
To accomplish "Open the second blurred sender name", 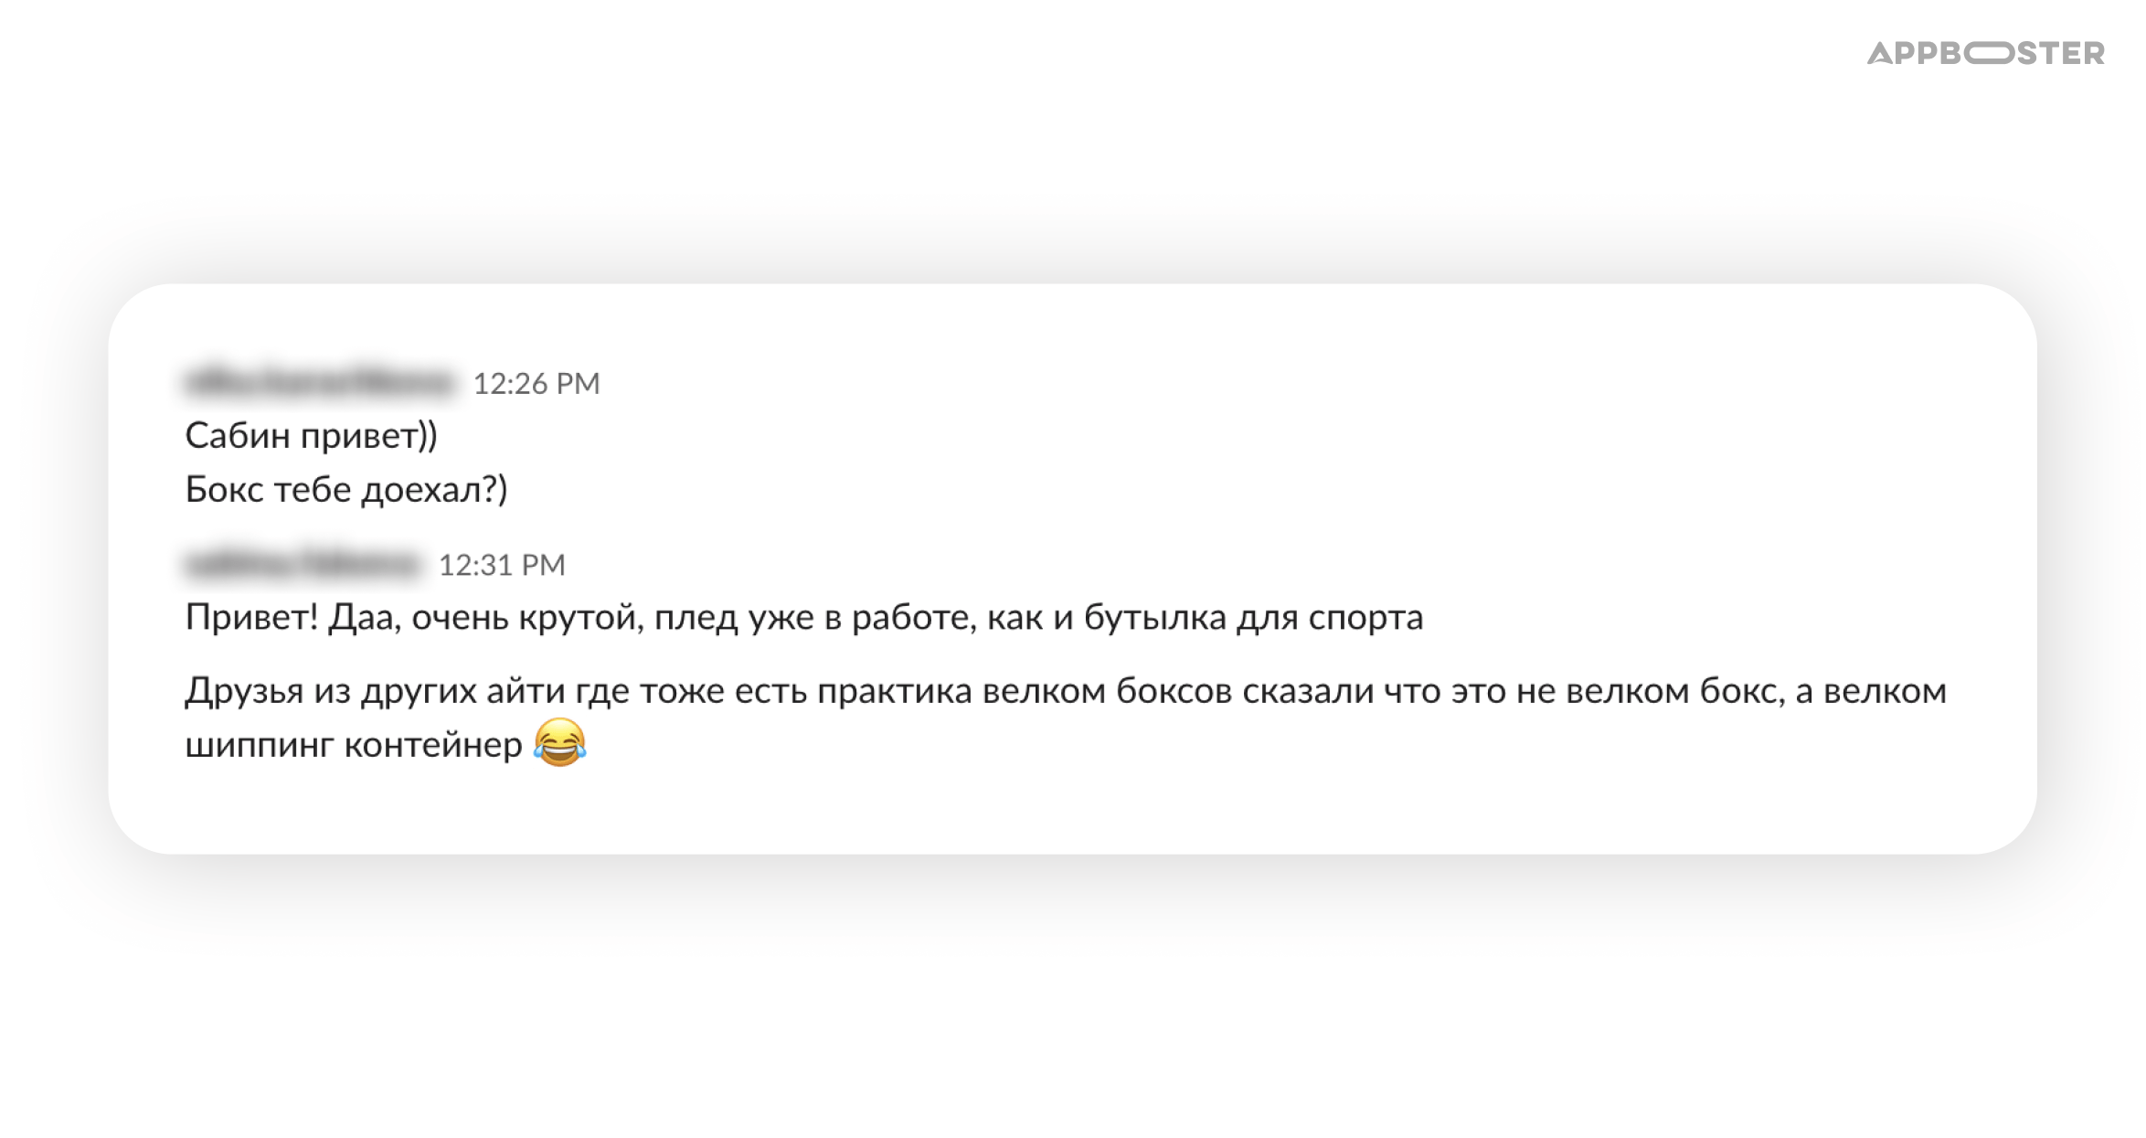I will pos(303,564).
